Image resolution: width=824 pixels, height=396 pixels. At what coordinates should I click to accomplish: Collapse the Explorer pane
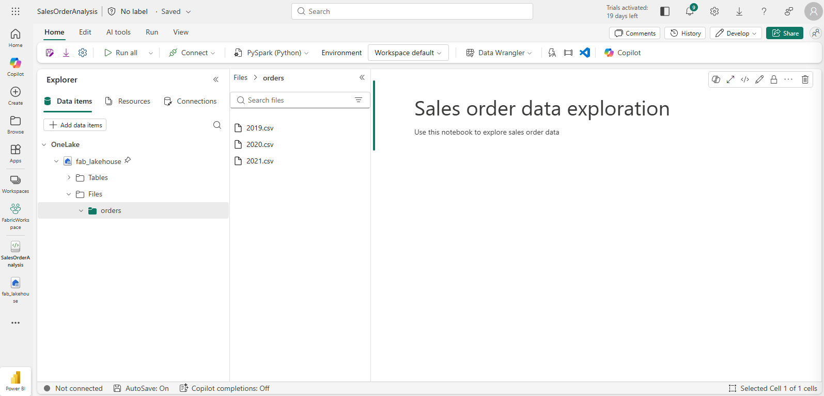(x=216, y=79)
